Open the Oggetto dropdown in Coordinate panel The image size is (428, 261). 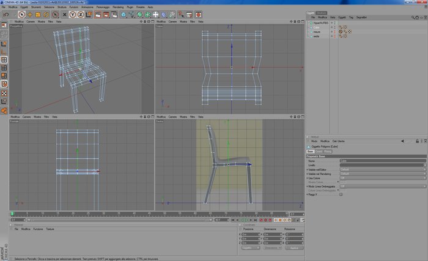(251, 248)
